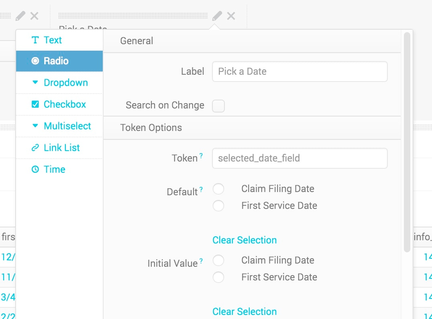Screen dimensions: 432x319
Task: Click the Time clock icon
Action: pos(35,170)
